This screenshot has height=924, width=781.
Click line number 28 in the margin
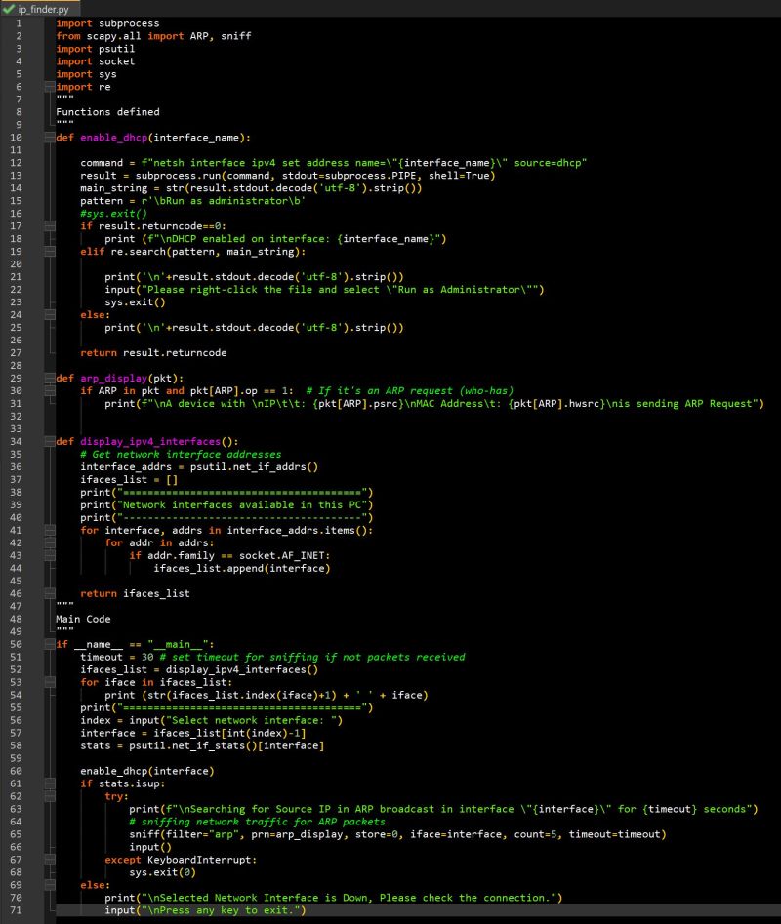pyautogui.click(x=16, y=365)
